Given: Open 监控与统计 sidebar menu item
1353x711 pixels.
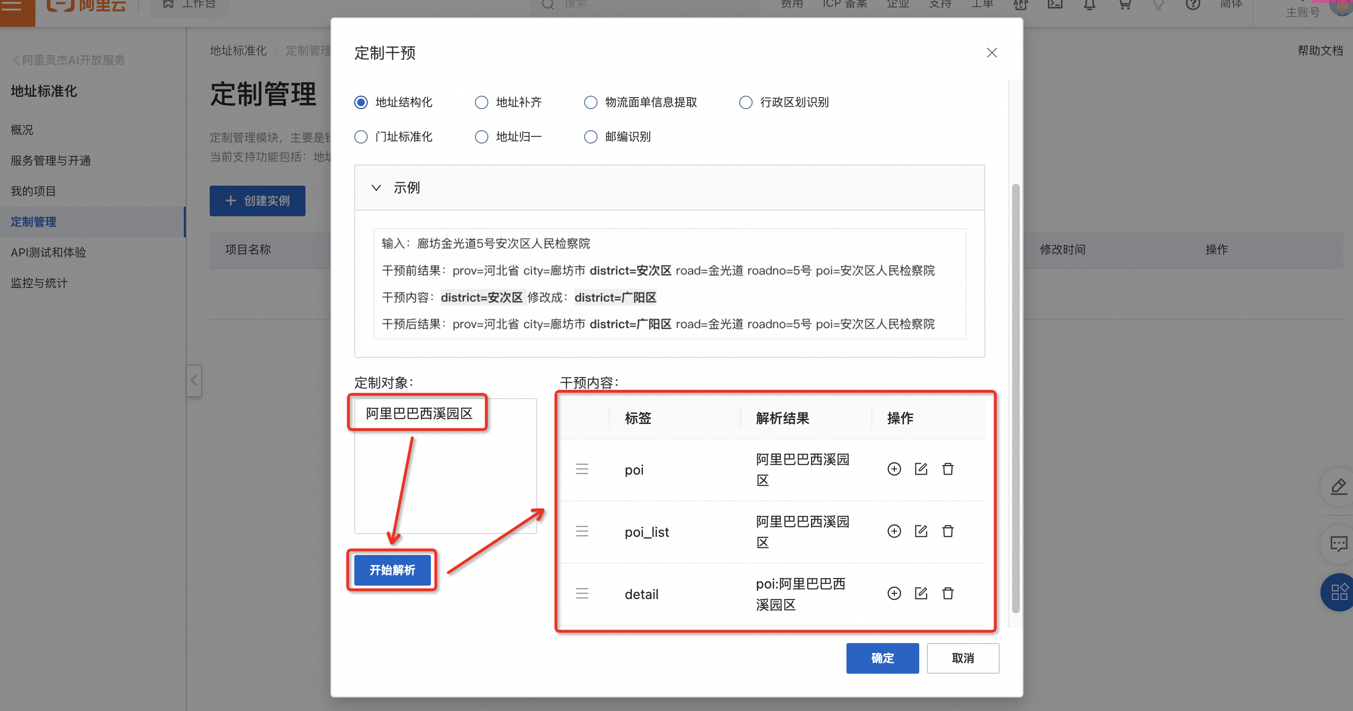Looking at the screenshot, I should pyautogui.click(x=39, y=283).
